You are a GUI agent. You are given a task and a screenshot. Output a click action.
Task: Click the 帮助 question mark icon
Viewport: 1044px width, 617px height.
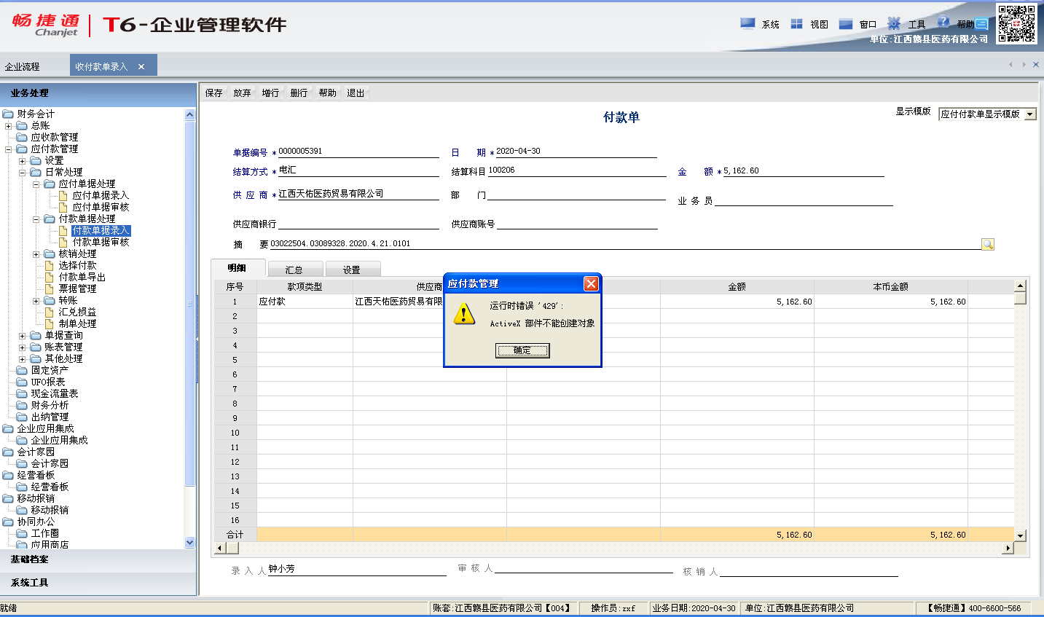[x=943, y=23]
